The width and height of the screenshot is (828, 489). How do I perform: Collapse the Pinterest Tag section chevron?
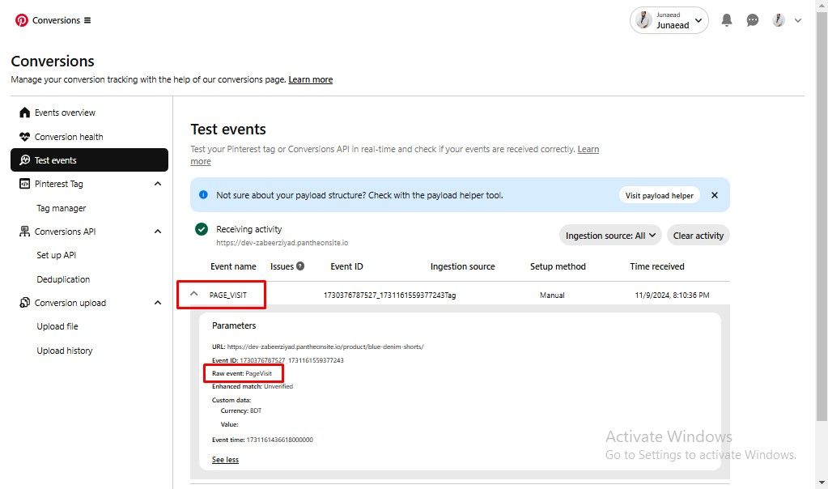[x=157, y=184]
